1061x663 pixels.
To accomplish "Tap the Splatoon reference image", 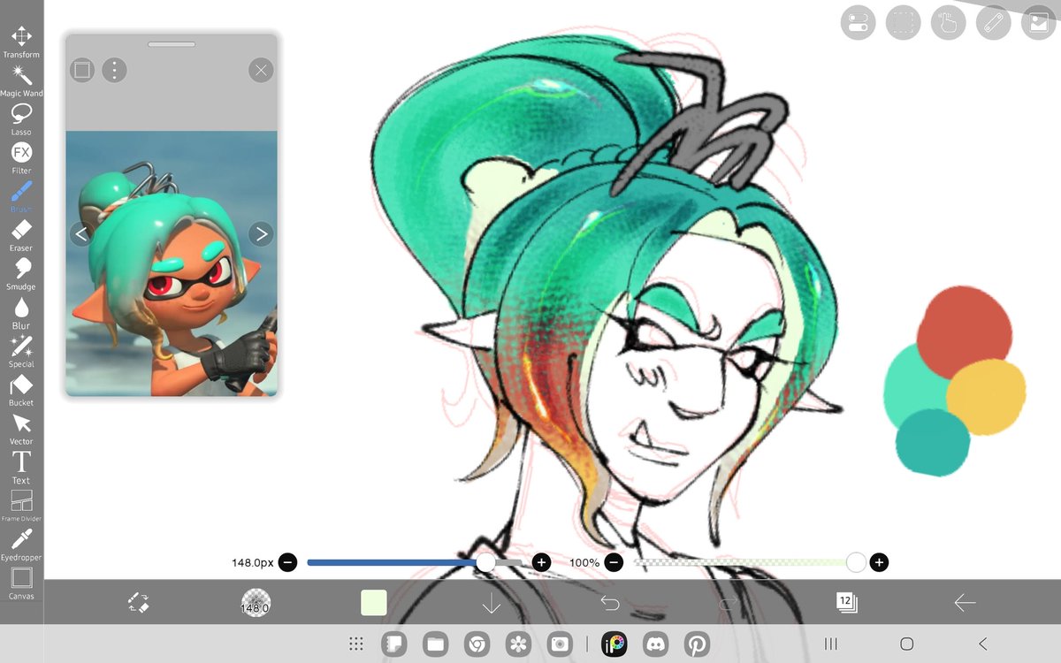I will point(172,263).
